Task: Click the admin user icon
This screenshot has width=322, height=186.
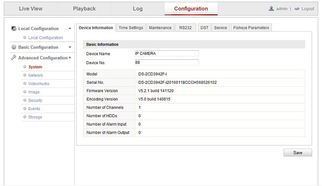Action: coord(271,8)
